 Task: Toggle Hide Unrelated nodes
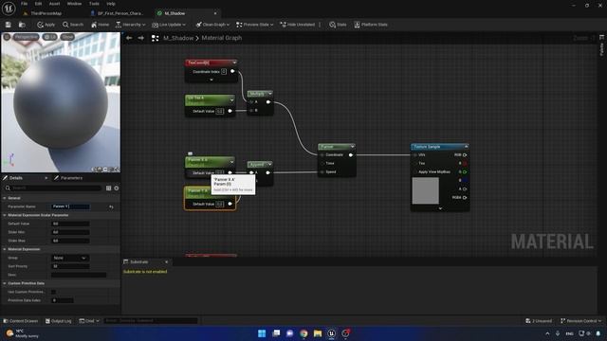[x=297, y=25]
